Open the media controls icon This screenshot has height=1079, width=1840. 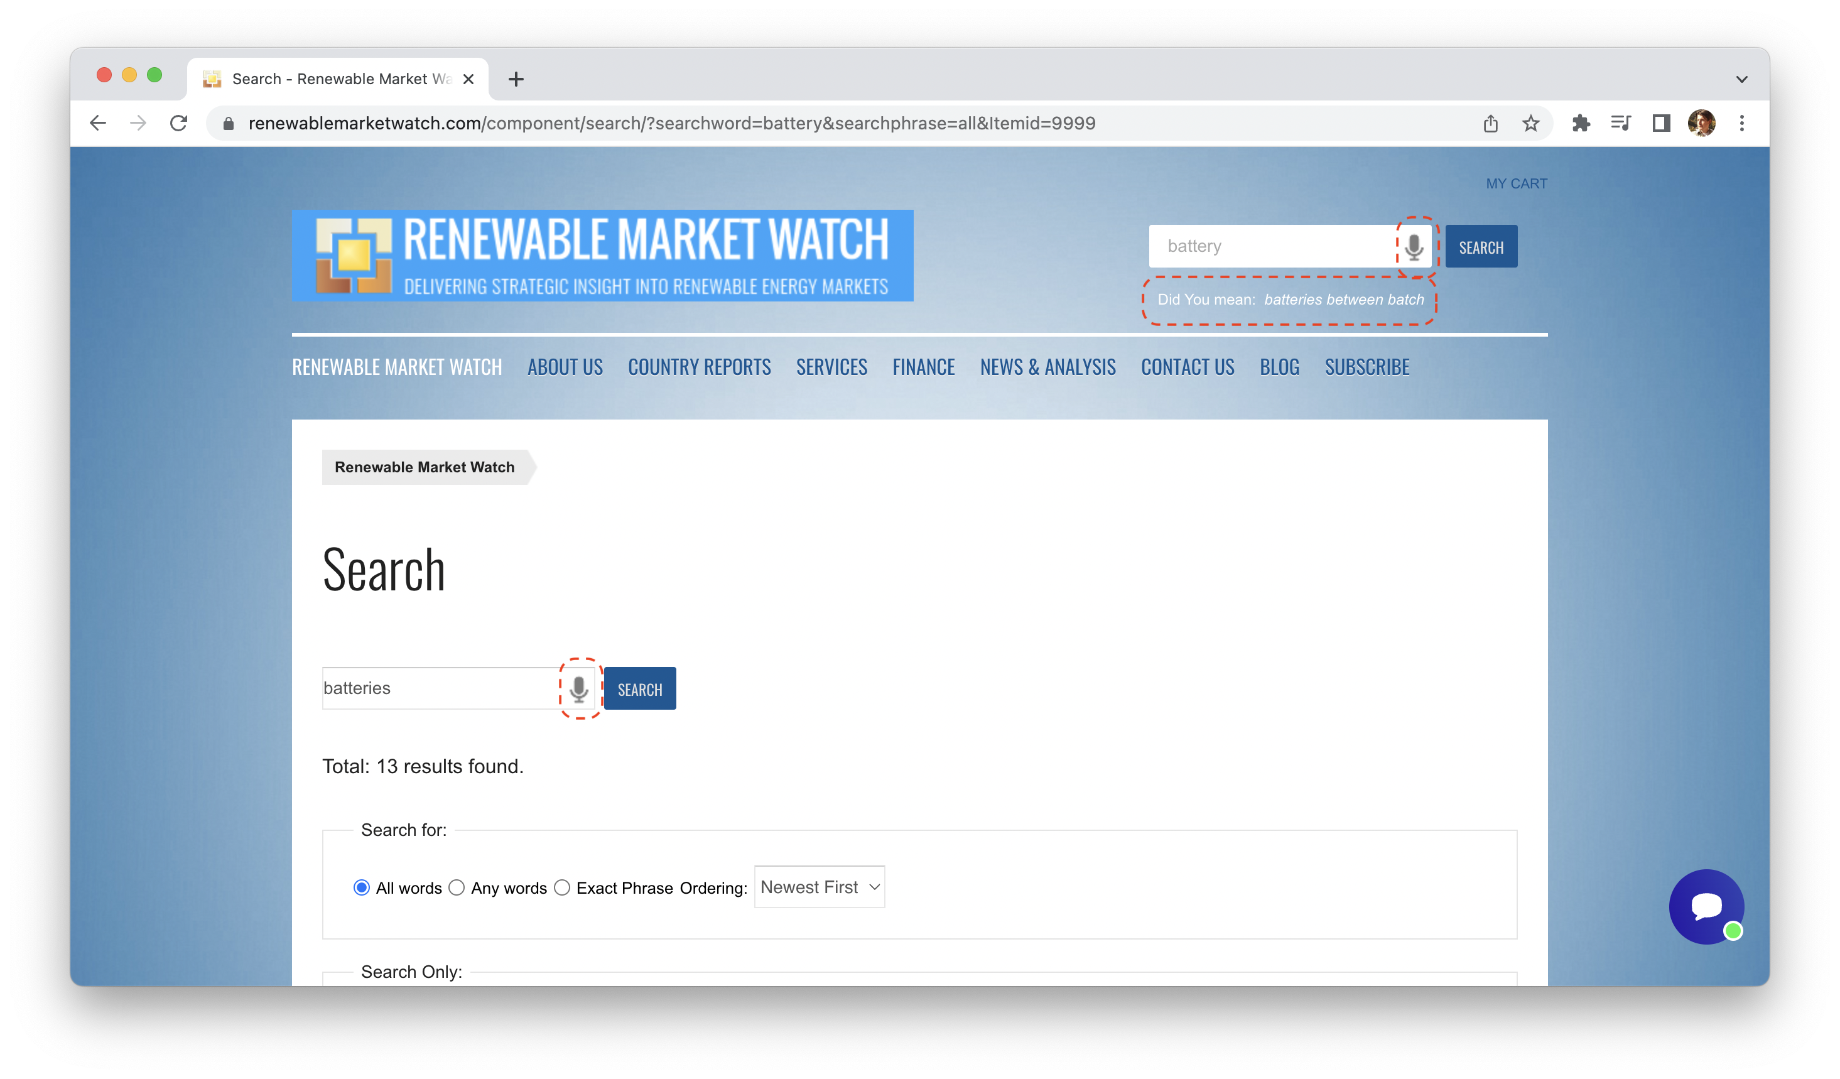point(1621,123)
